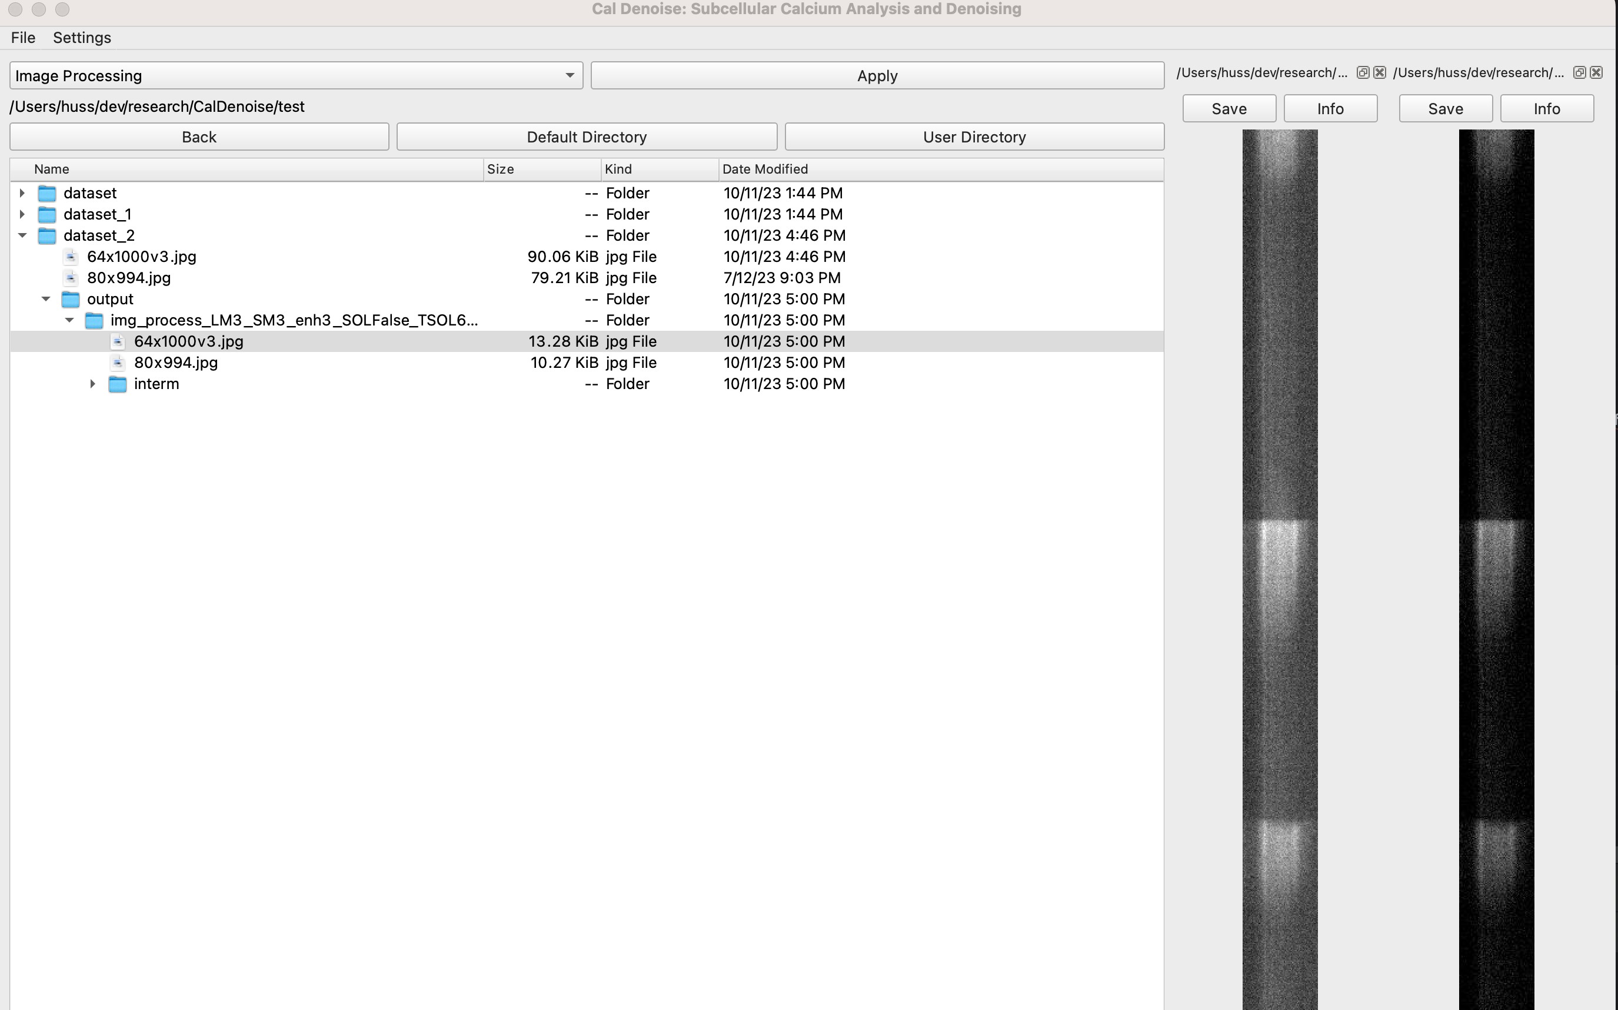The image size is (1618, 1010).
Task: Open the Settings menu
Action: (81, 38)
